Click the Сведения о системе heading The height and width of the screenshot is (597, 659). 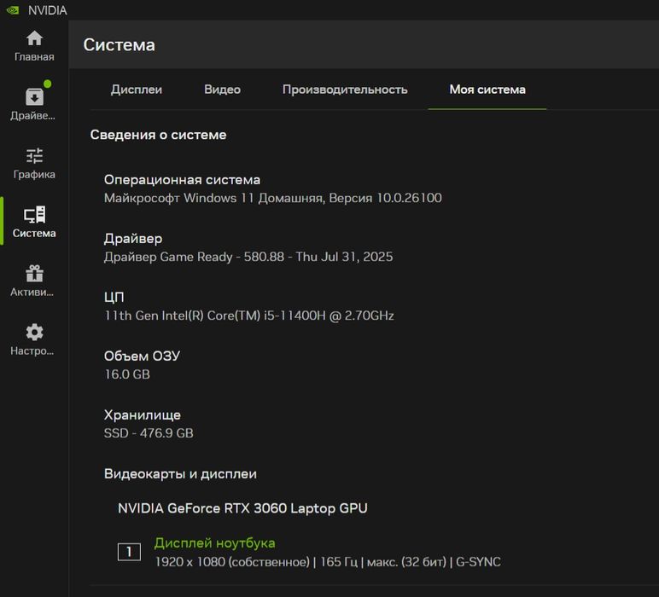[x=158, y=135]
